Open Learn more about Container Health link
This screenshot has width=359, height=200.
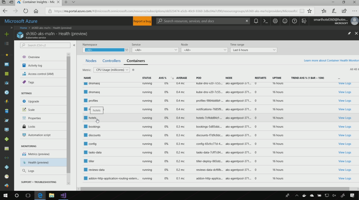(x=331, y=60)
